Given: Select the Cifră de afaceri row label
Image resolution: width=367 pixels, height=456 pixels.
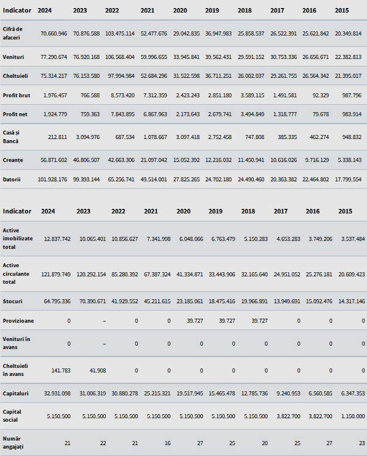Looking at the screenshot, I should tap(12, 33).
